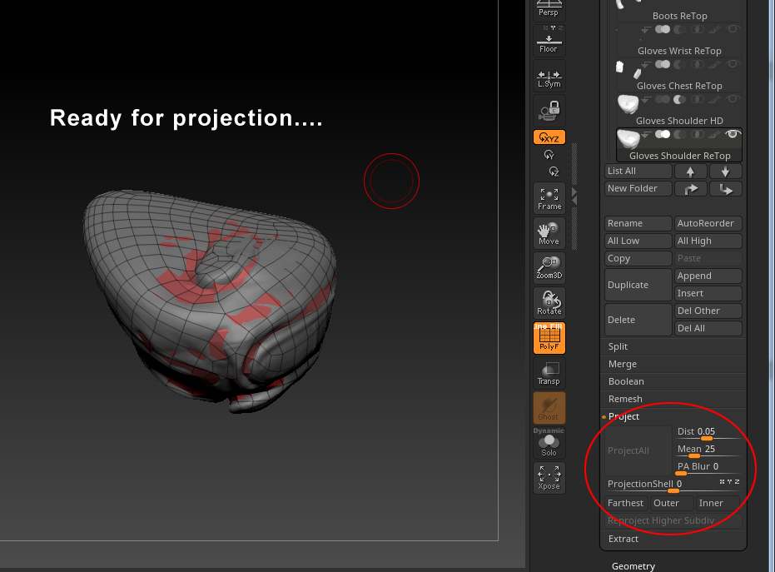Toggle Ghost transparency button

click(549, 408)
